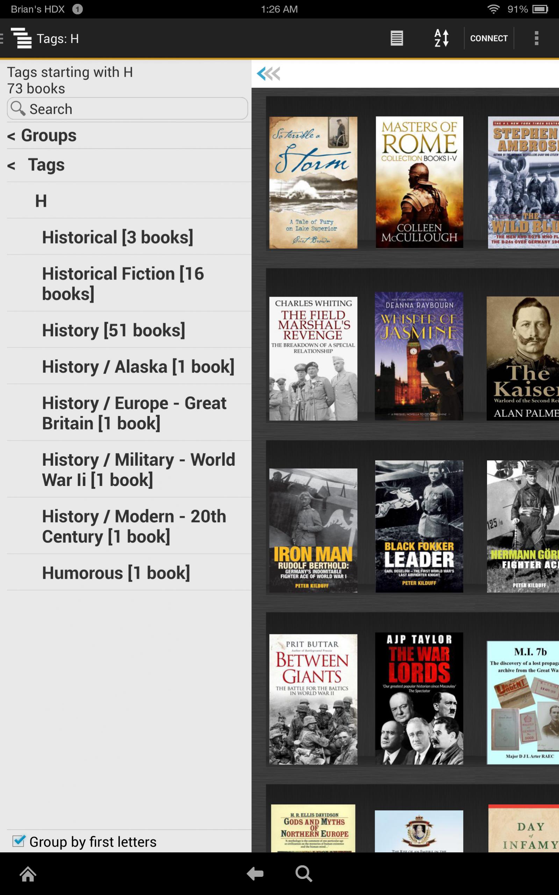This screenshot has height=895, width=559.
Task: Open Masters of Rome collection cover
Action: [x=419, y=182]
